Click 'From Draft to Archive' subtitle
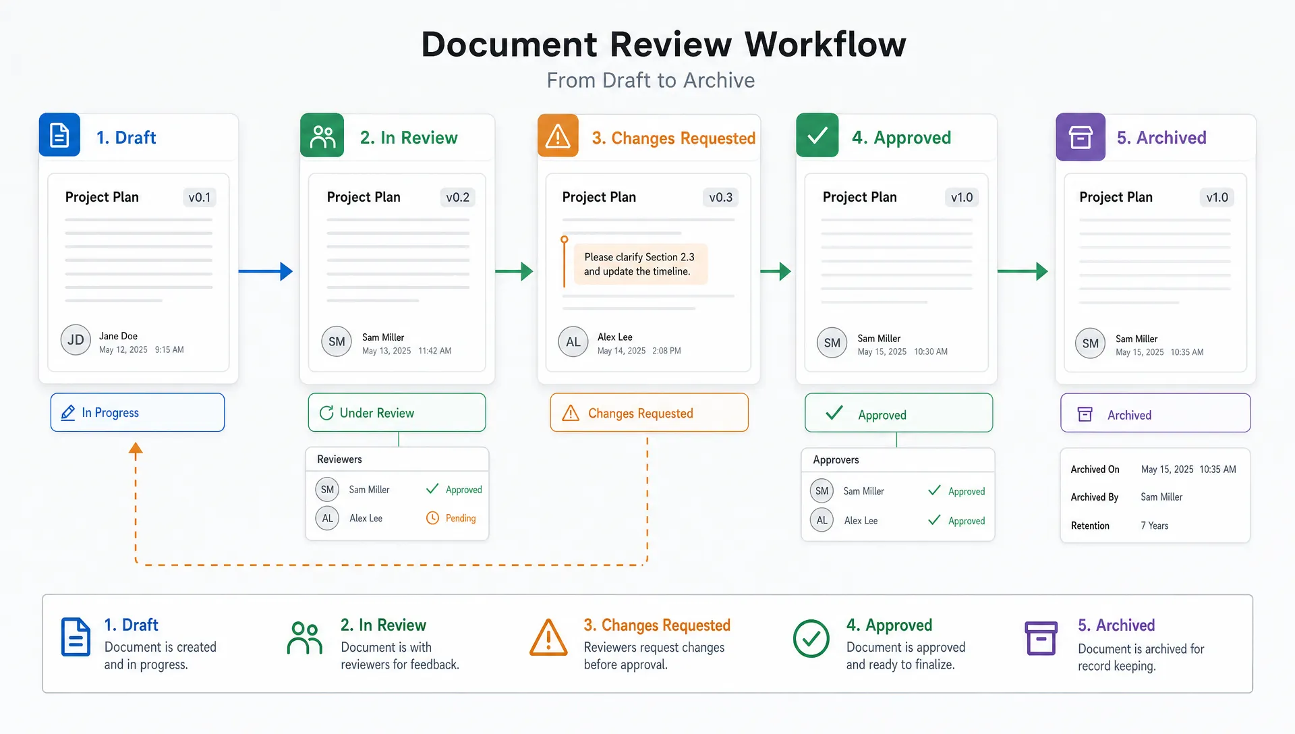The image size is (1295, 734). [651, 80]
